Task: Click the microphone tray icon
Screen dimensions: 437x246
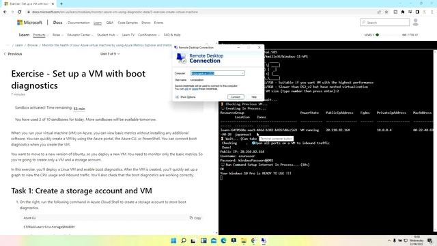Action: (x=395, y=241)
